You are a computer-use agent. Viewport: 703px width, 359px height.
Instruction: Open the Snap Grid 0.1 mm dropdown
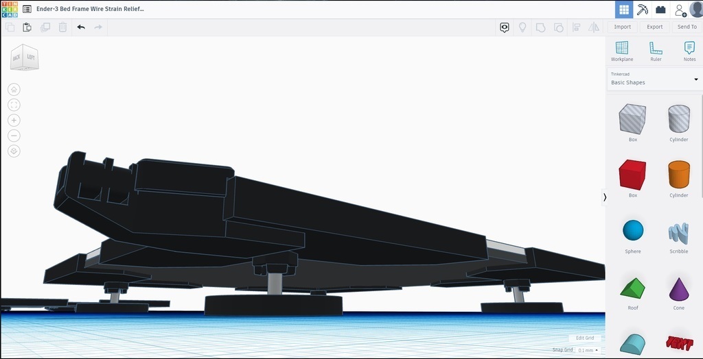click(x=588, y=350)
